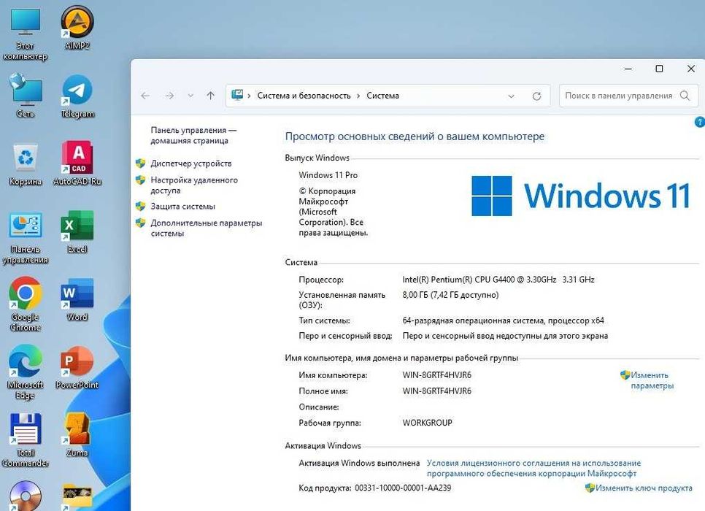705x511 pixels.
Task: Click the control panel icon in address bar
Action: point(237,95)
